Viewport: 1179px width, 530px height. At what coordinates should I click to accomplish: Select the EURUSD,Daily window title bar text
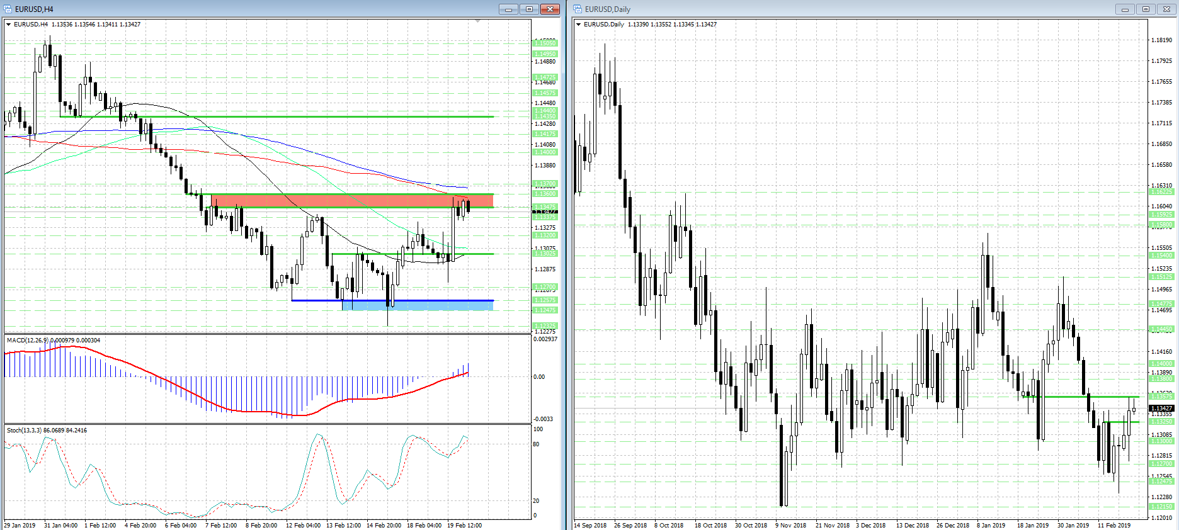[x=608, y=9]
